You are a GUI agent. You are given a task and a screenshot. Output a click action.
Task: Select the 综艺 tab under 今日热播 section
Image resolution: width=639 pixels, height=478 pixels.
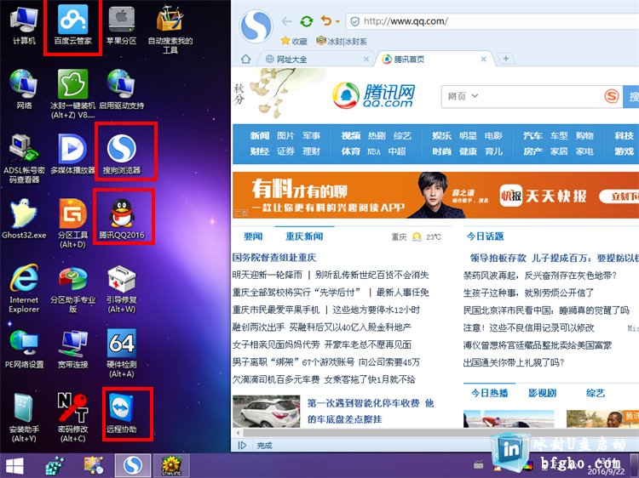[596, 393]
